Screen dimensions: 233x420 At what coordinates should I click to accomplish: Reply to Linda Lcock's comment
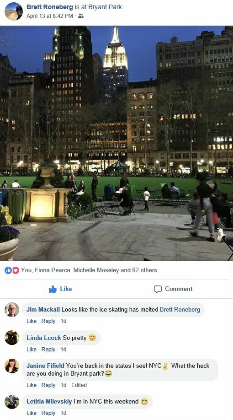click(x=48, y=349)
